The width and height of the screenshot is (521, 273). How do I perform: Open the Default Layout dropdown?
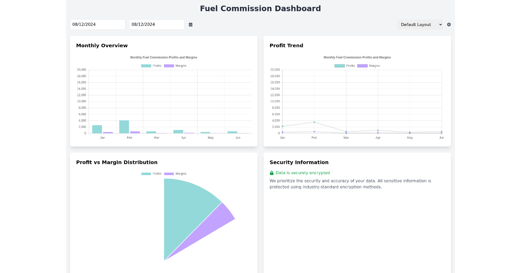(x=420, y=24)
